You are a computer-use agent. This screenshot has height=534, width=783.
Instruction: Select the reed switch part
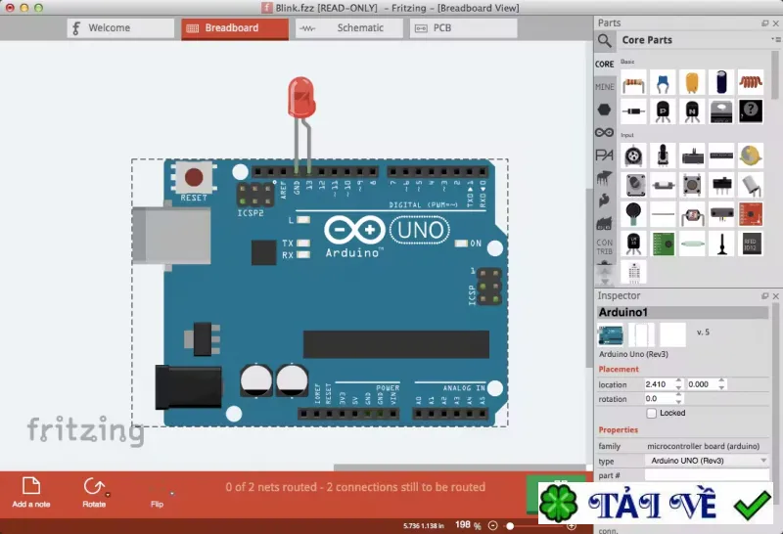pyautogui.click(x=692, y=244)
